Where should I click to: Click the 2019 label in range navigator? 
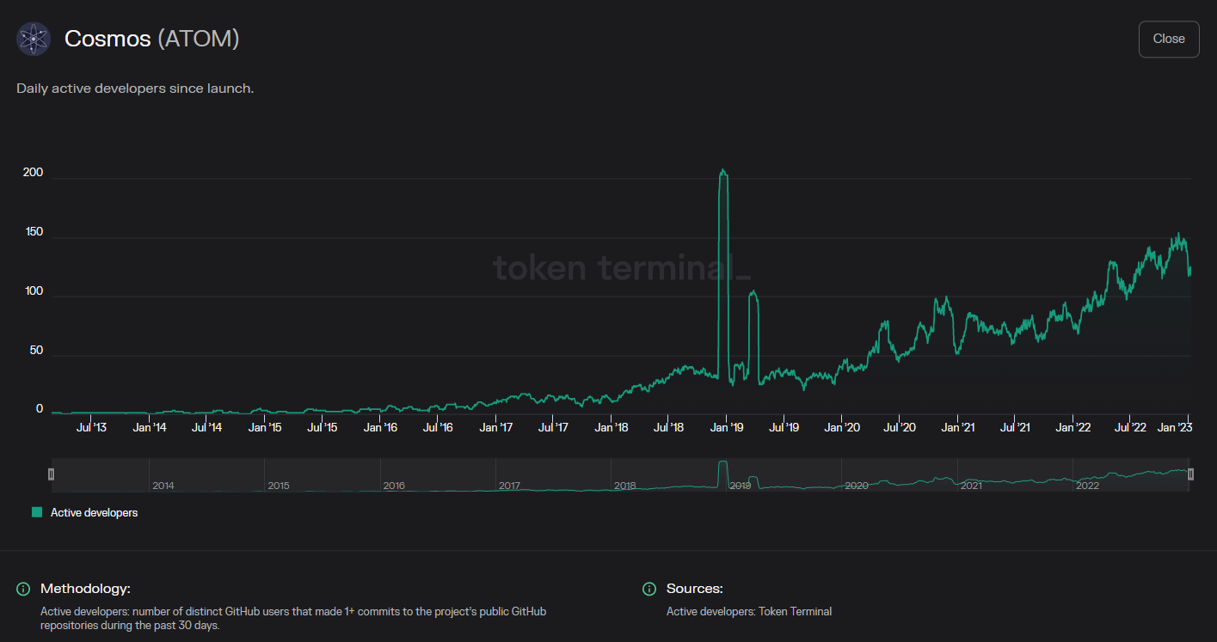[x=741, y=486]
